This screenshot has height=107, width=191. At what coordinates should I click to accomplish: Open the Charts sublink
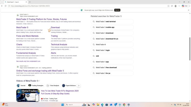point(19,44)
